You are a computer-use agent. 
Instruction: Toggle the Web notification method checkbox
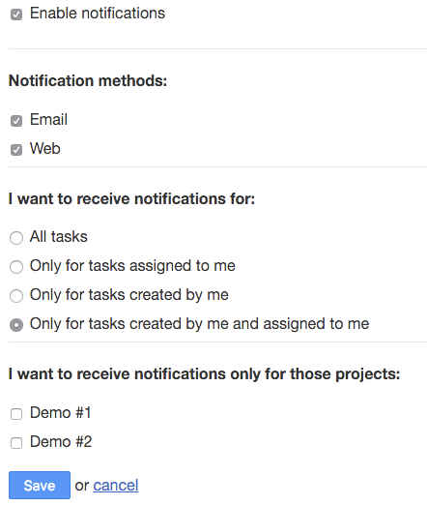coord(16,150)
